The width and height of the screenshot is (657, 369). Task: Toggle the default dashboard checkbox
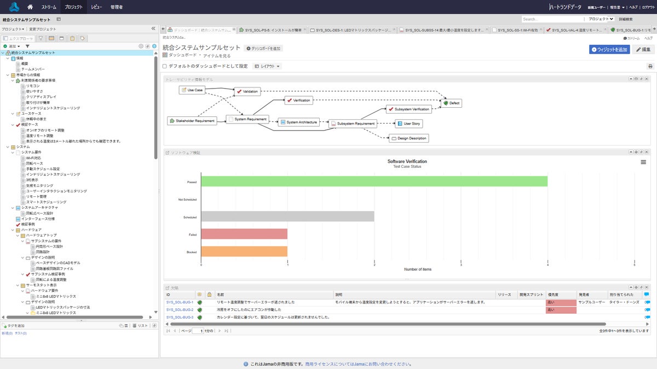click(165, 66)
